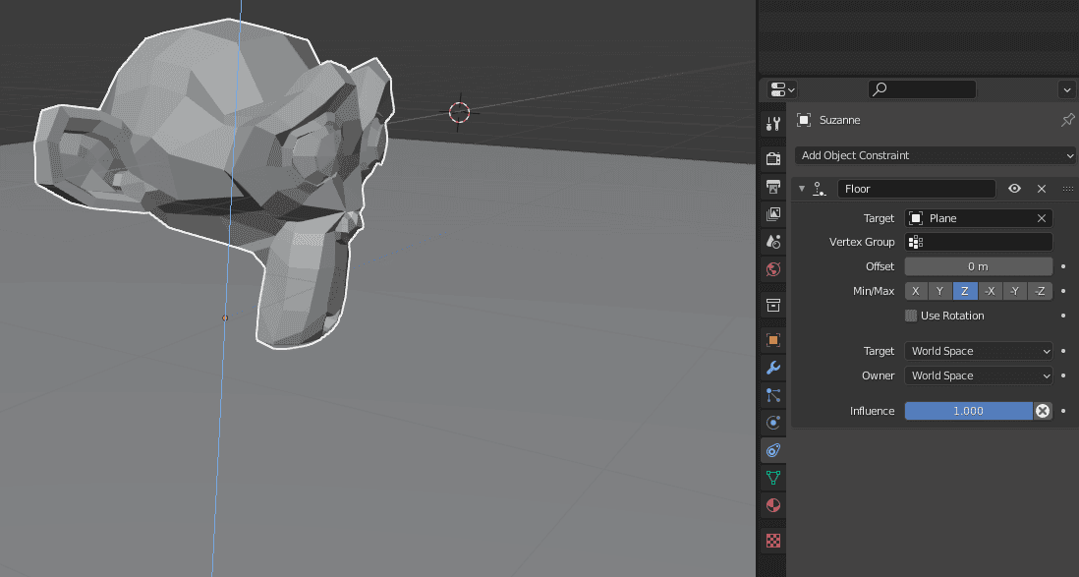Screen dimensions: 1079x577
Task: Remove the Floor constraint with the X
Action: tap(1040, 188)
